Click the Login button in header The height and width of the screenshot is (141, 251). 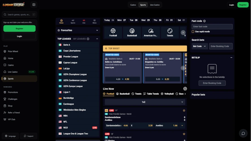coord(232,5)
